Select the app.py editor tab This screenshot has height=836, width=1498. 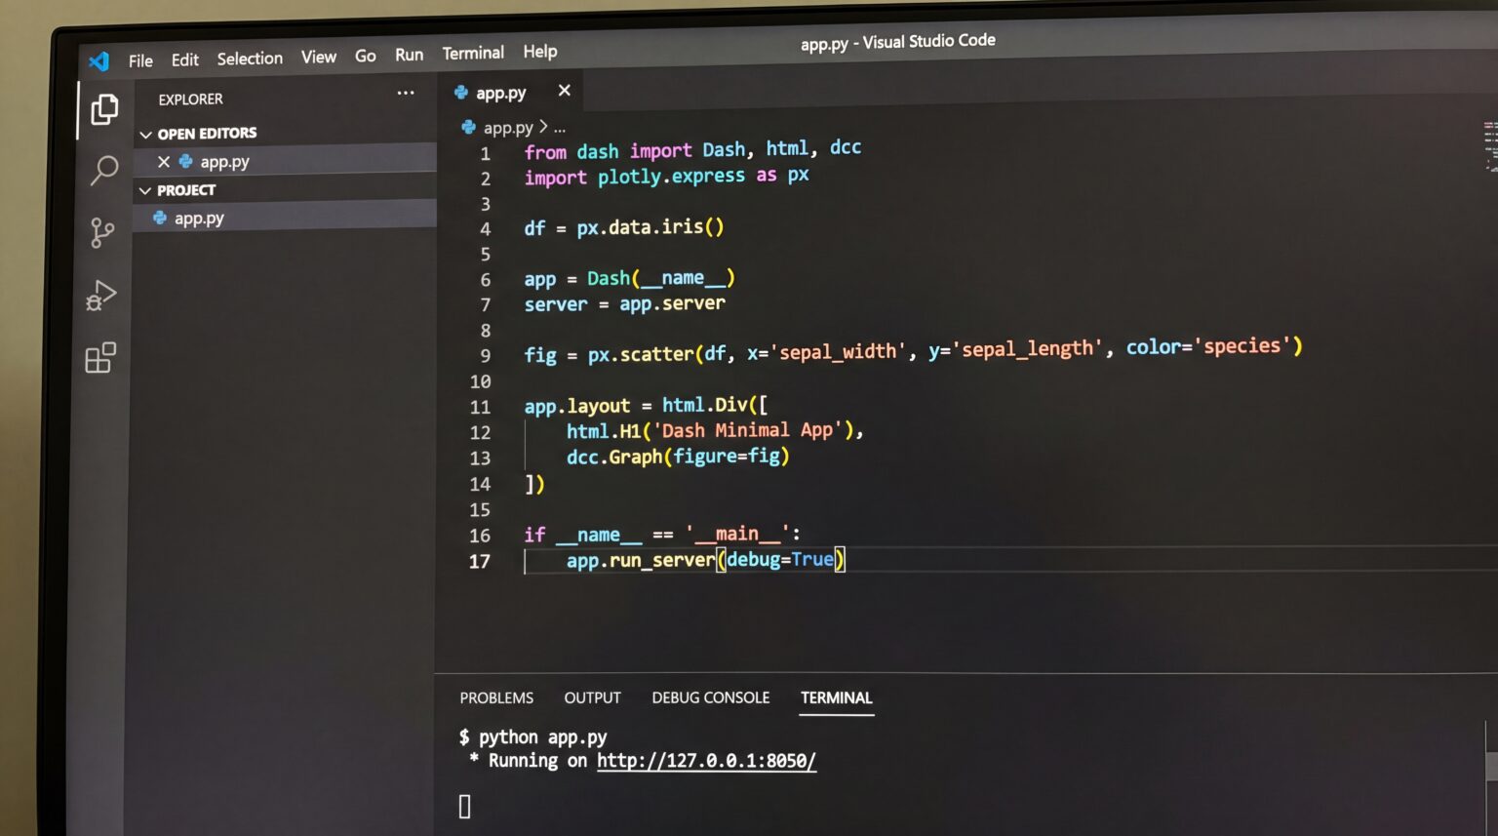point(511,92)
